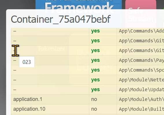Click the application.1 service name
This screenshot has width=164, height=115.
coord(28,99)
